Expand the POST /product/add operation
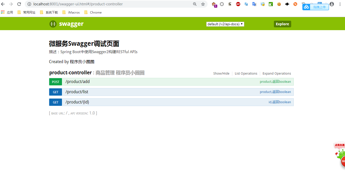Viewport: 345px width, 176px height. (171, 82)
